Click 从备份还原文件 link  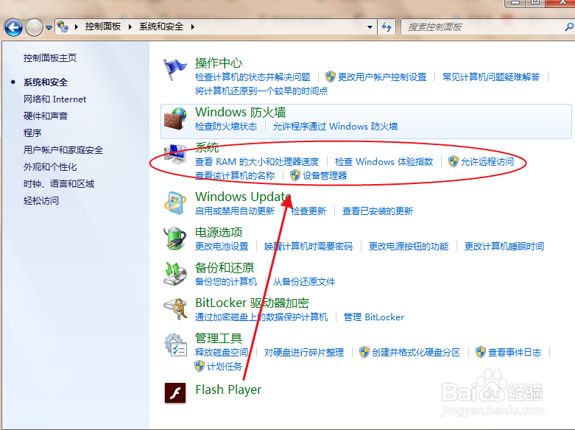click(304, 282)
